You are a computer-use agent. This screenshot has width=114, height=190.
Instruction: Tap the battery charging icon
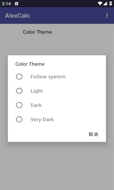click(111, 3)
